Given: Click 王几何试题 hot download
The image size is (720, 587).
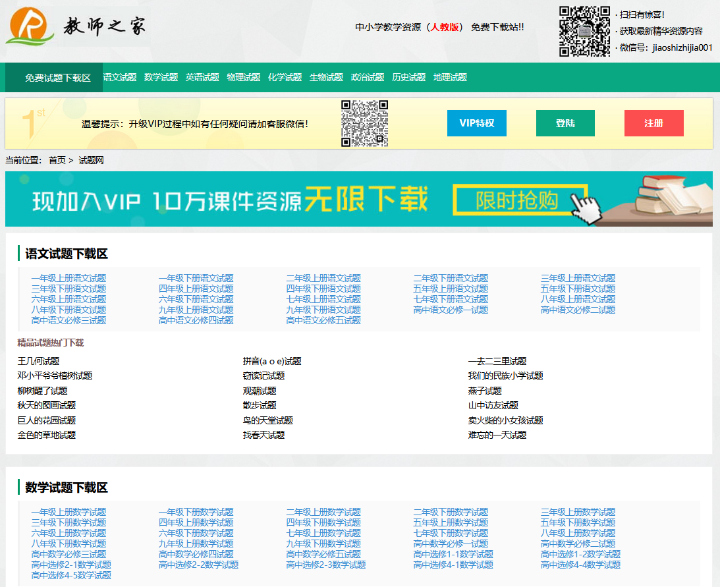Looking at the screenshot, I should pyautogui.click(x=39, y=361).
